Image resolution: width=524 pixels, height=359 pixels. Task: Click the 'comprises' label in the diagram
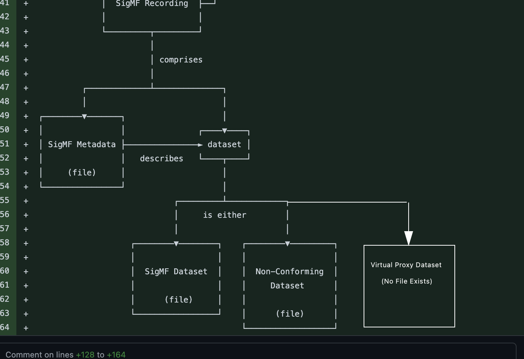click(181, 59)
